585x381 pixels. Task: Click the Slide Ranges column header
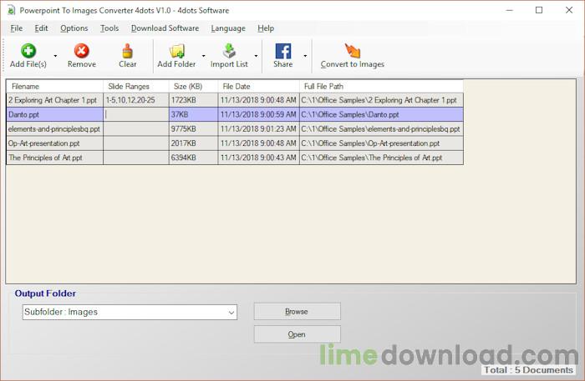point(136,87)
